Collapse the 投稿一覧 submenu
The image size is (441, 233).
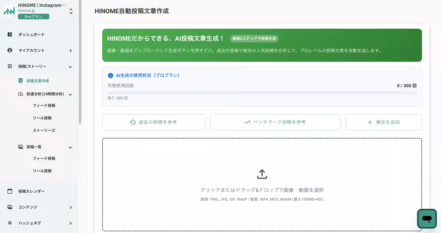click(70, 147)
